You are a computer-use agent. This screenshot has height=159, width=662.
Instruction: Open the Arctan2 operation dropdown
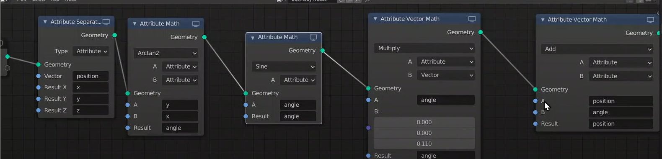[166, 53]
